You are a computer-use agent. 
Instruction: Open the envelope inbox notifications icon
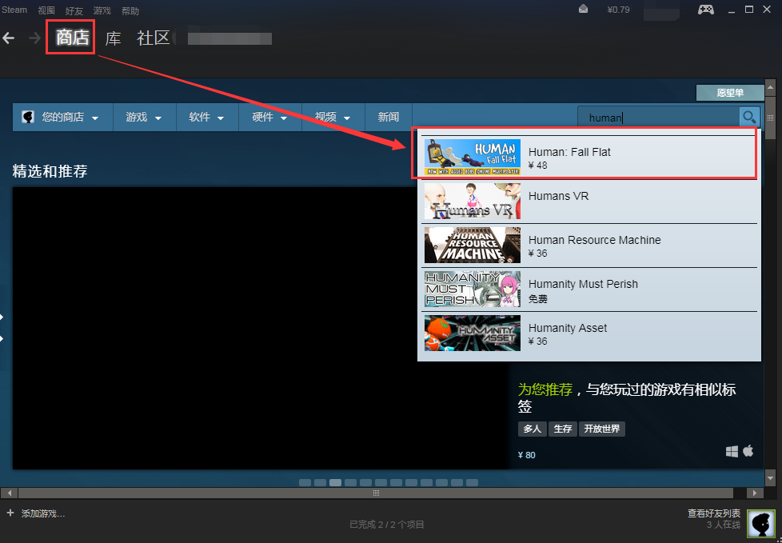583,9
